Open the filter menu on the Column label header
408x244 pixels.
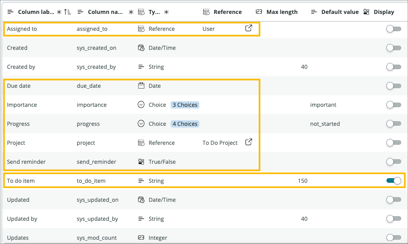point(11,11)
